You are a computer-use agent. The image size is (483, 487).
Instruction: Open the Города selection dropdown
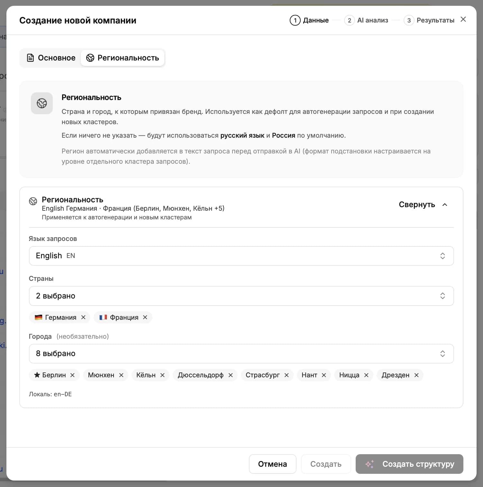(241, 354)
